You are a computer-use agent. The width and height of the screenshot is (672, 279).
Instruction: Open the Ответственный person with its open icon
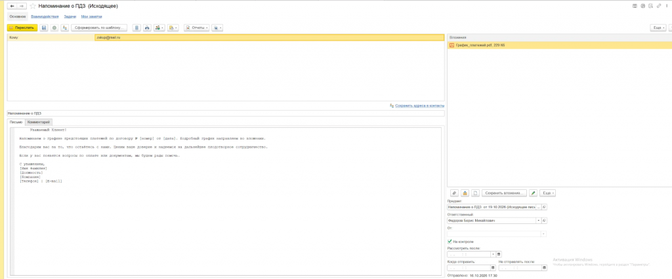point(544,221)
